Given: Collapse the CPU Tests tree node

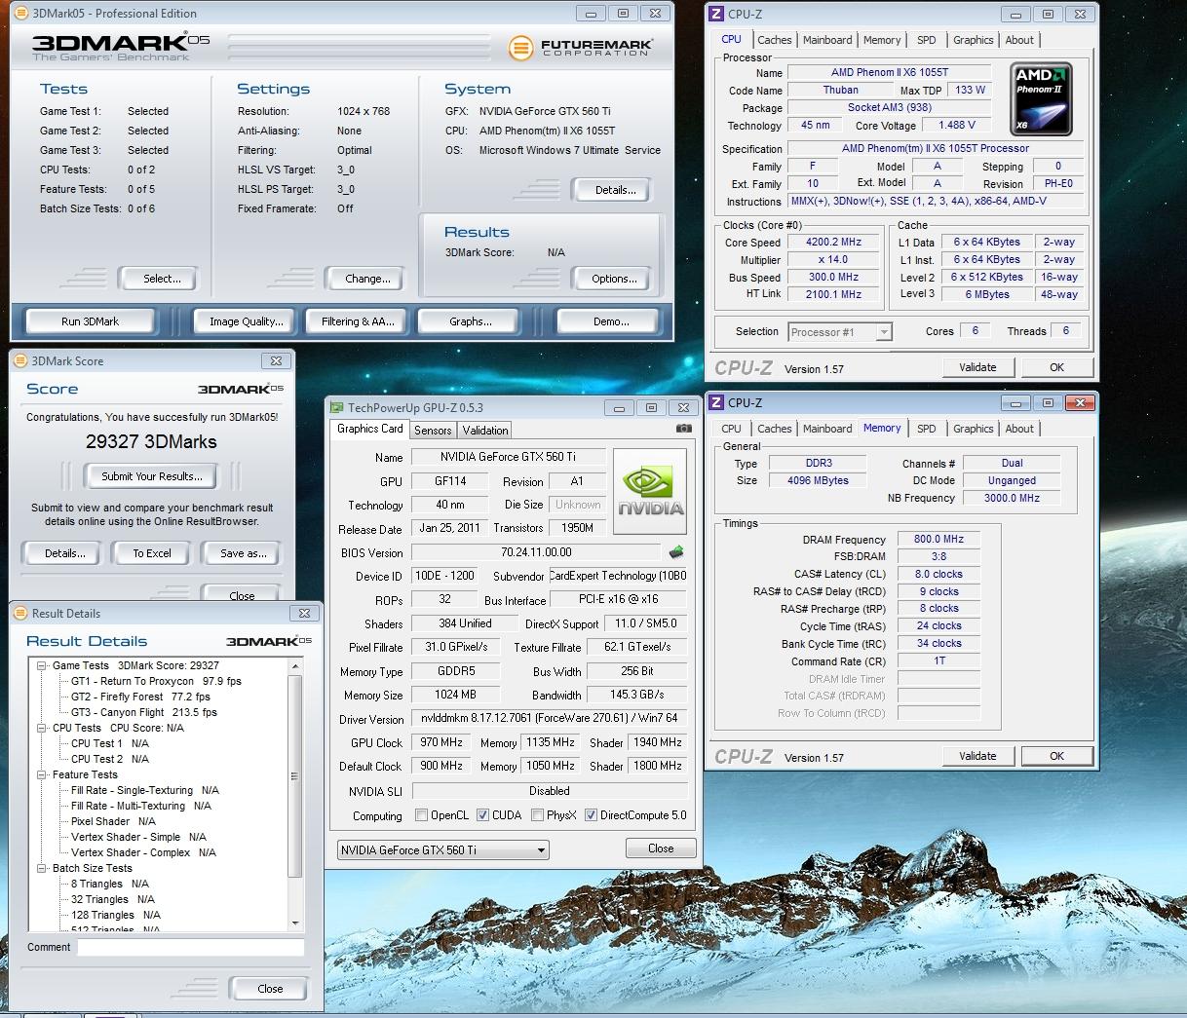Looking at the screenshot, I should (42, 728).
